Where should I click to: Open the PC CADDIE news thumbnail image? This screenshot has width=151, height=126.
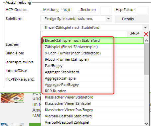click(12, 98)
